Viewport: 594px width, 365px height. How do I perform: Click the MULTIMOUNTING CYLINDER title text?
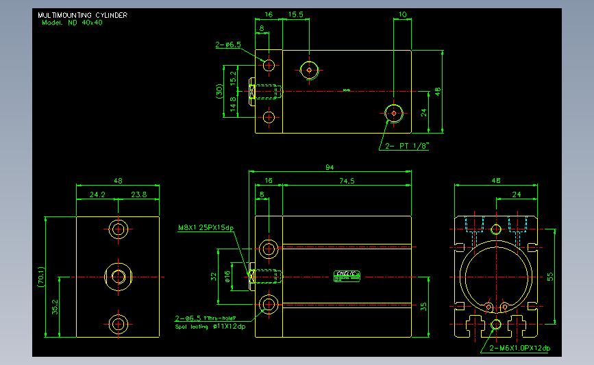tap(83, 15)
